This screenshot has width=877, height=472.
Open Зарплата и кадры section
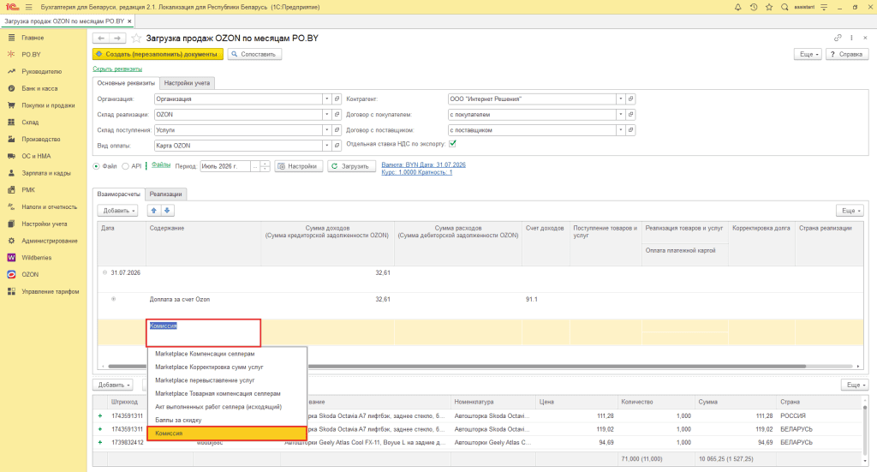[46, 173]
